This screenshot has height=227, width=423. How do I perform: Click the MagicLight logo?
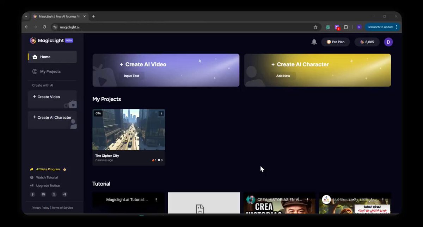tap(51, 40)
